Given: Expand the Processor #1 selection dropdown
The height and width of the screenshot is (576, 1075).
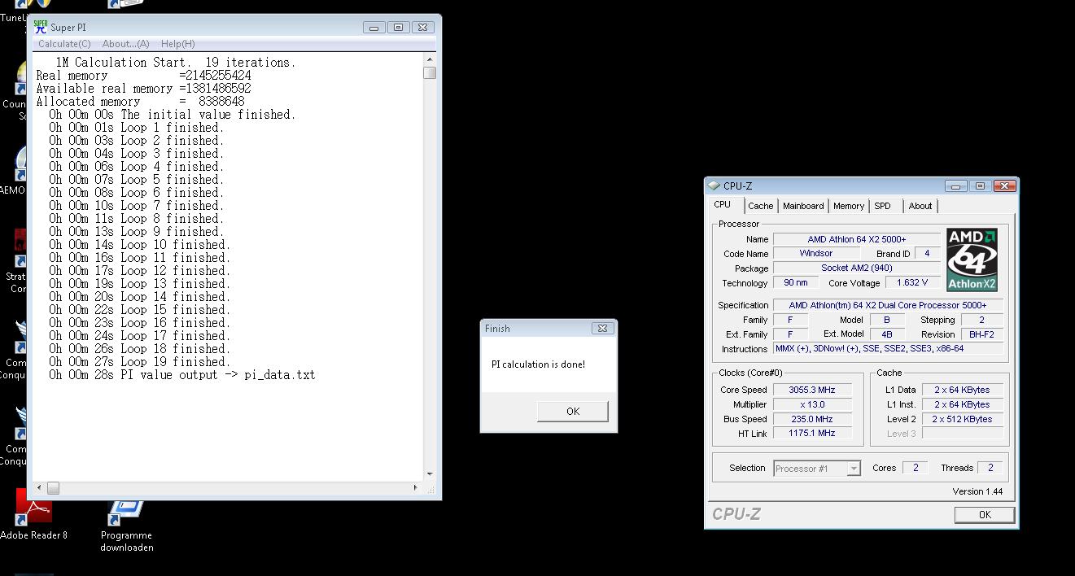Looking at the screenshot, I should (853, 469).
